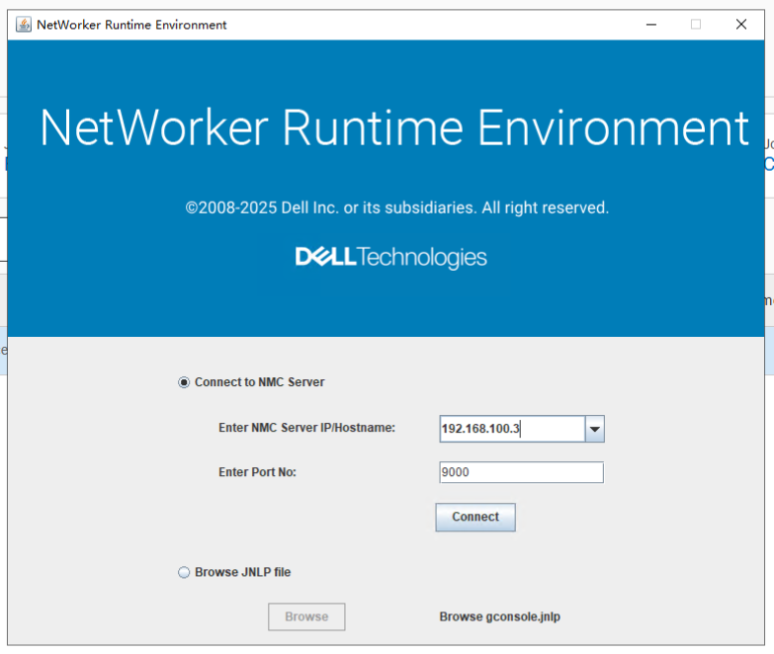Click the 'Enter NMC Server IP/Hostname:' label
The height and width of the screenshot is (654, 774).
[x=306, y=428]
